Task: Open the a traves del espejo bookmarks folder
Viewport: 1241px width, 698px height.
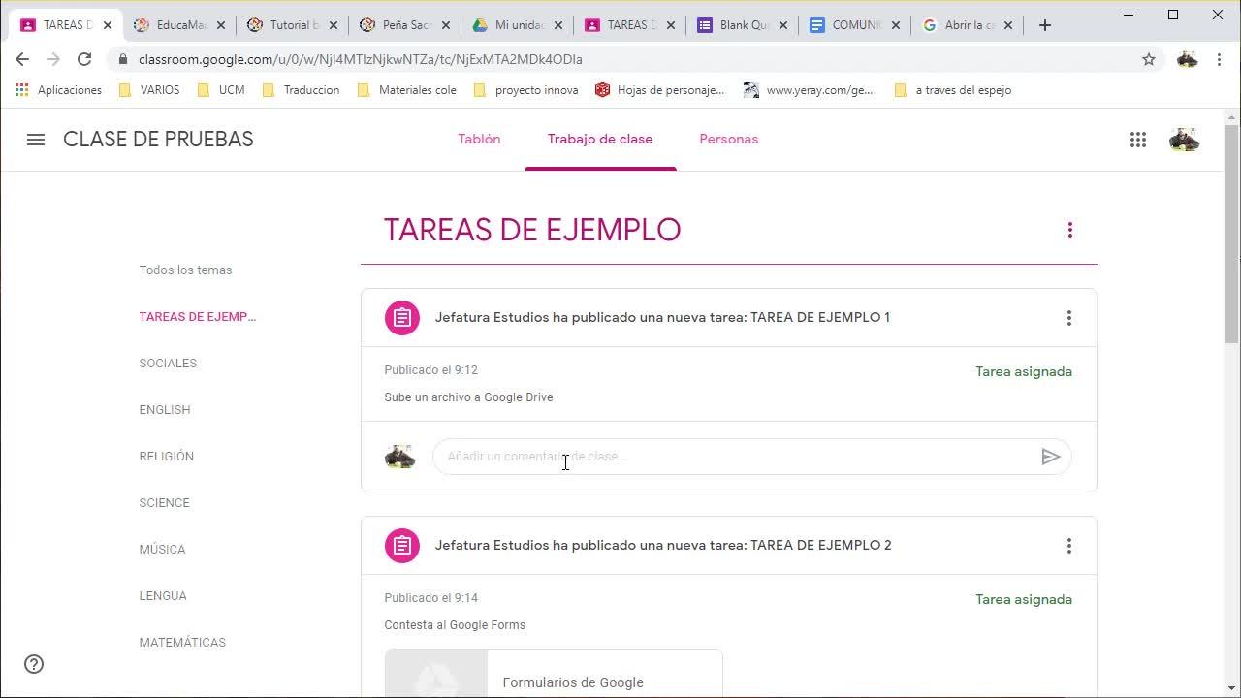Action: pos(953,90)
